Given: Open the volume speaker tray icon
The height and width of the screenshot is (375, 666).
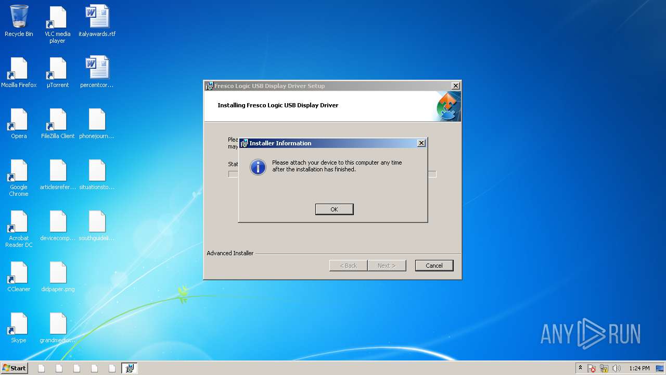Looking at the screenshot, I should [x=617, y=368].
